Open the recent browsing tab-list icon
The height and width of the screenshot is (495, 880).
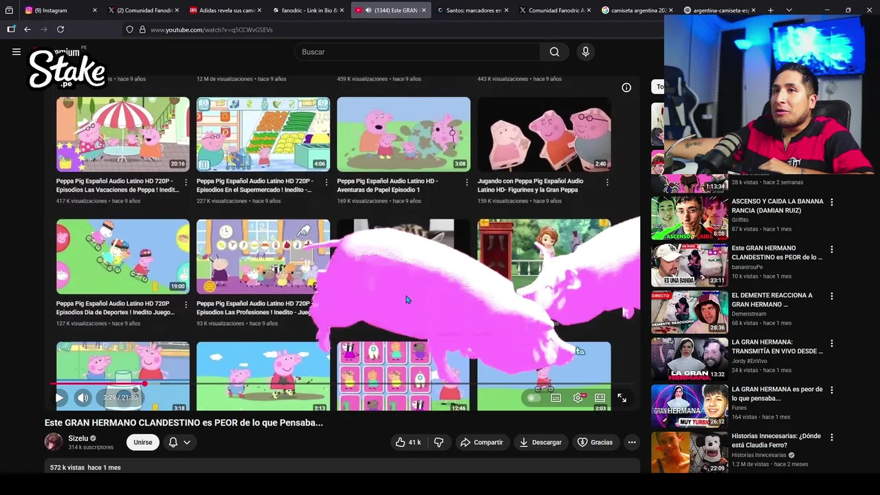click(9, 10)
